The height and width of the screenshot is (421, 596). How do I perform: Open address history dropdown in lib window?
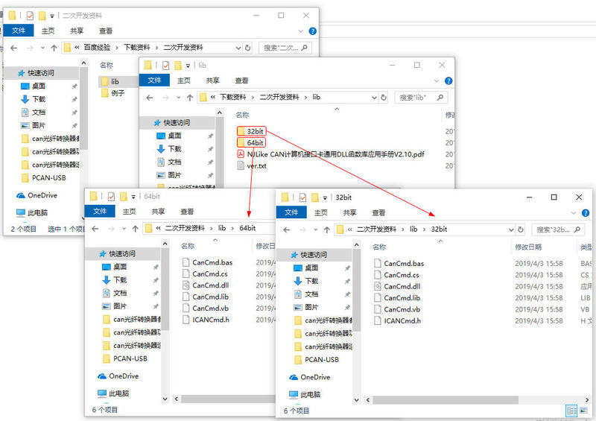(374, 98)
